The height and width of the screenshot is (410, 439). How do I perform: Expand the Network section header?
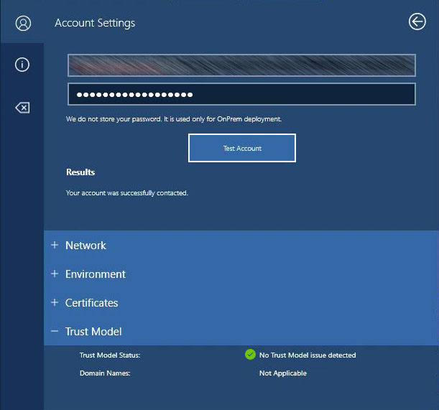coord(86,246)
